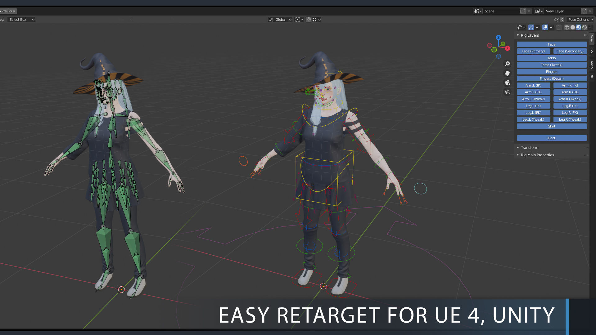596x335 pixels.
Task: Toggle the Torso (Tweak) rig layer
Action: tap(552, 65)
